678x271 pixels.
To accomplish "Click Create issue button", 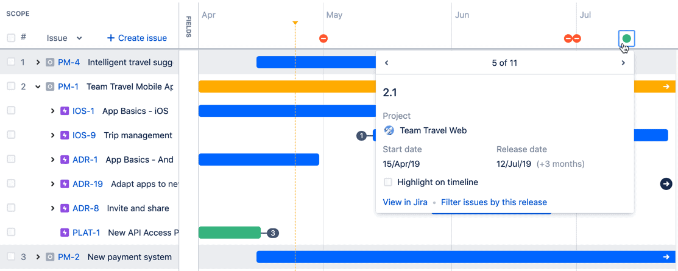I will (137, 38).
